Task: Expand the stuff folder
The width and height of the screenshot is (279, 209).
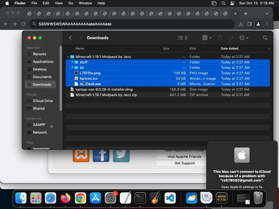Action: pos(72,62)
